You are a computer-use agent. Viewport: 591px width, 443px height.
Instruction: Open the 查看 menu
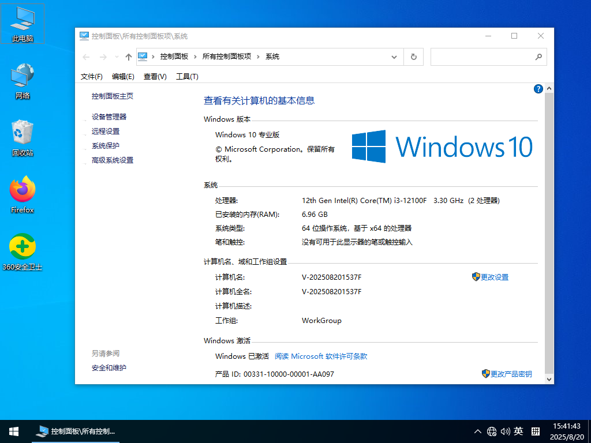[155, 76]
